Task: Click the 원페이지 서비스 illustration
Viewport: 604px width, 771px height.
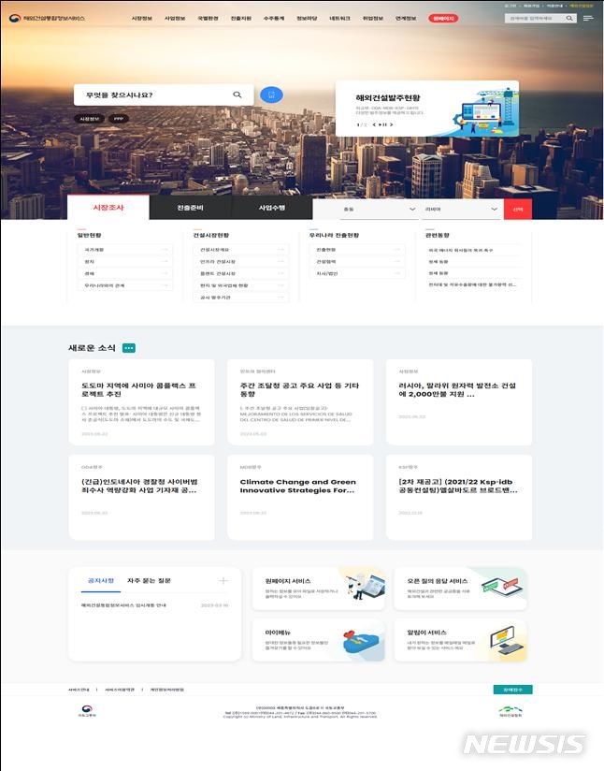Action: coord(367,586)
